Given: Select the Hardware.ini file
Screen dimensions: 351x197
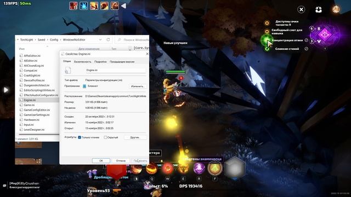Looking at the screenshot, I should click(x=31, y=119).
